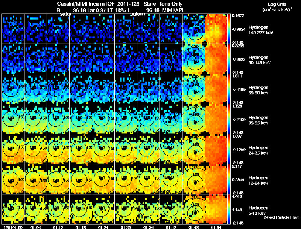The height and width of the screenshot is (229, 301).
Task: Click the '01:06' time label
Action: 35,227
